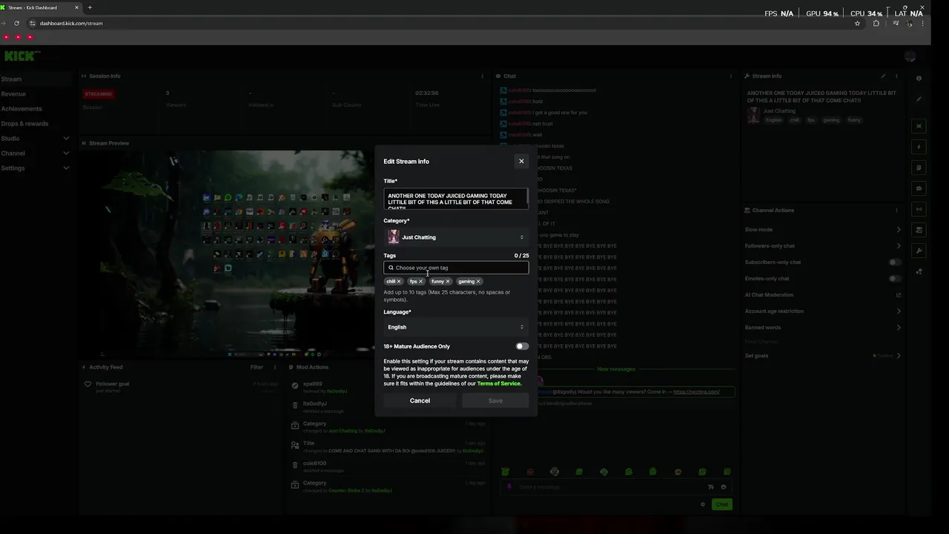This screenshot has width=949, height=534.
Task: Open Activity Feed options menu
Action: click(275, 367)
